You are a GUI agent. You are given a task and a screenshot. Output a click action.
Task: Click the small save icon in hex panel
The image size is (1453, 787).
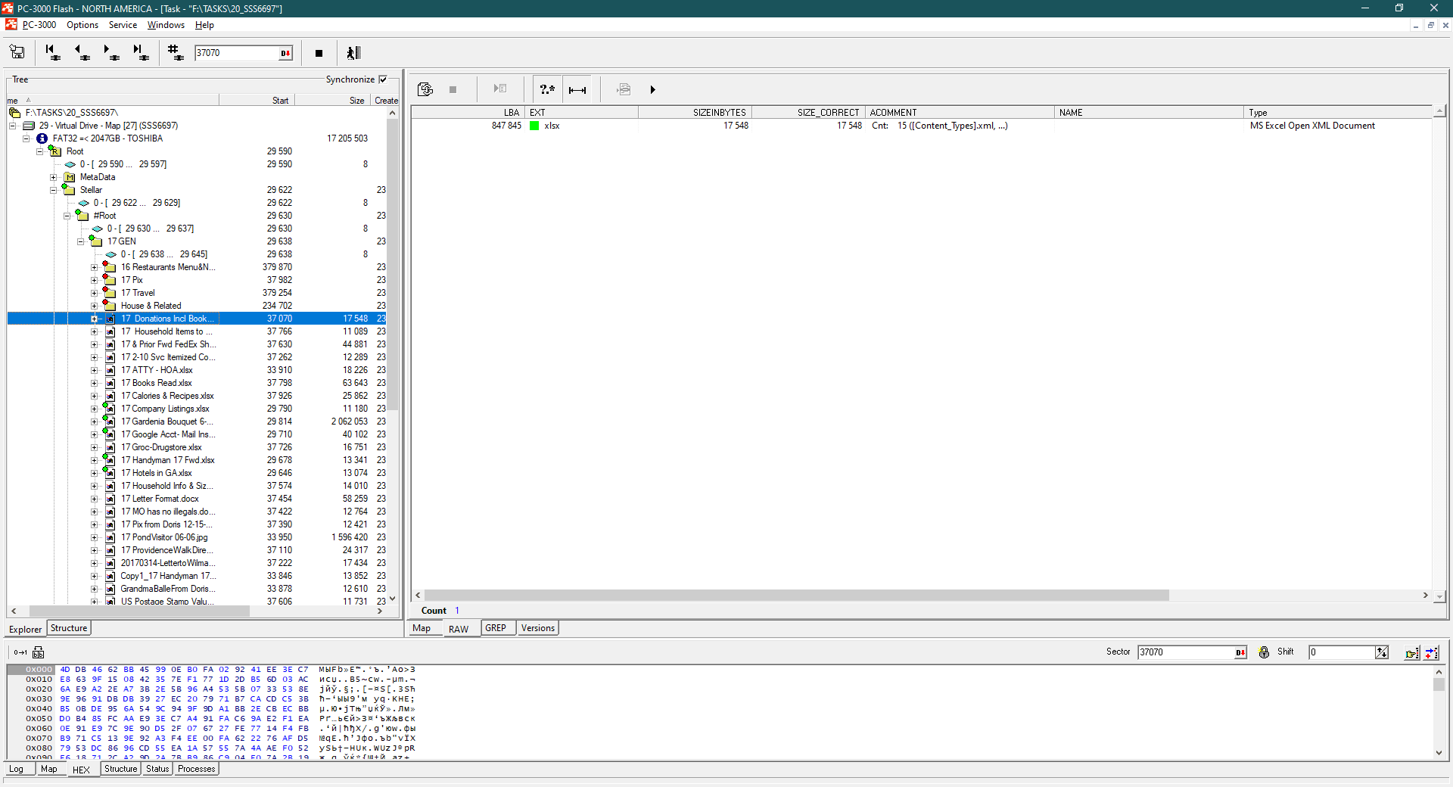point(39,652)
